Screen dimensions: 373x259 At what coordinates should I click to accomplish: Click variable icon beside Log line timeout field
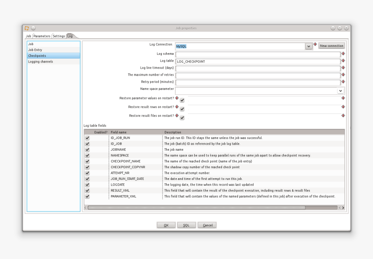(343, 68)
